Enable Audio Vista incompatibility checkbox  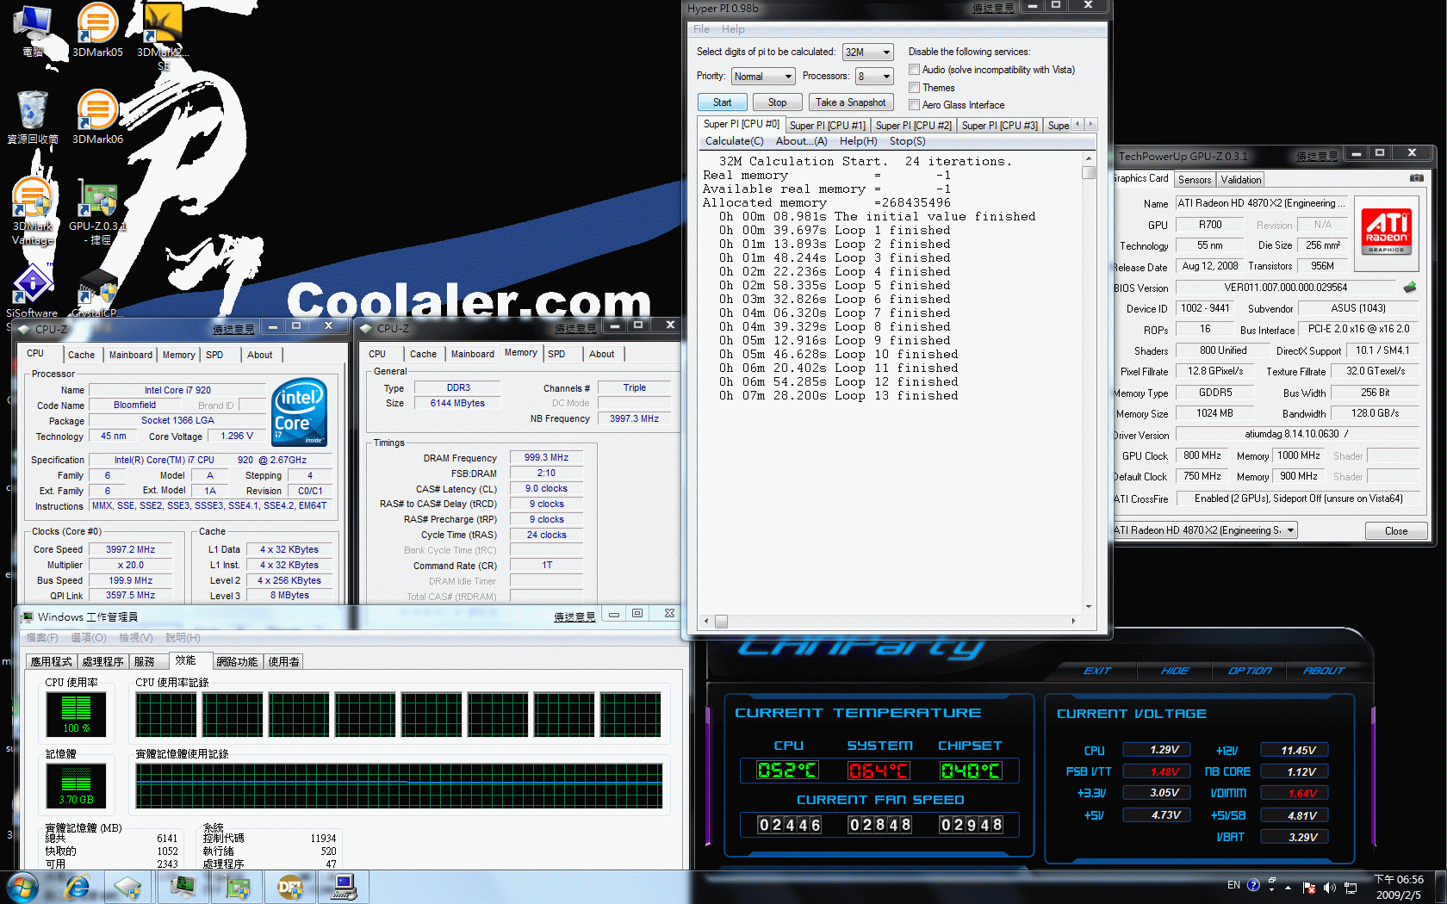point(915,70)
